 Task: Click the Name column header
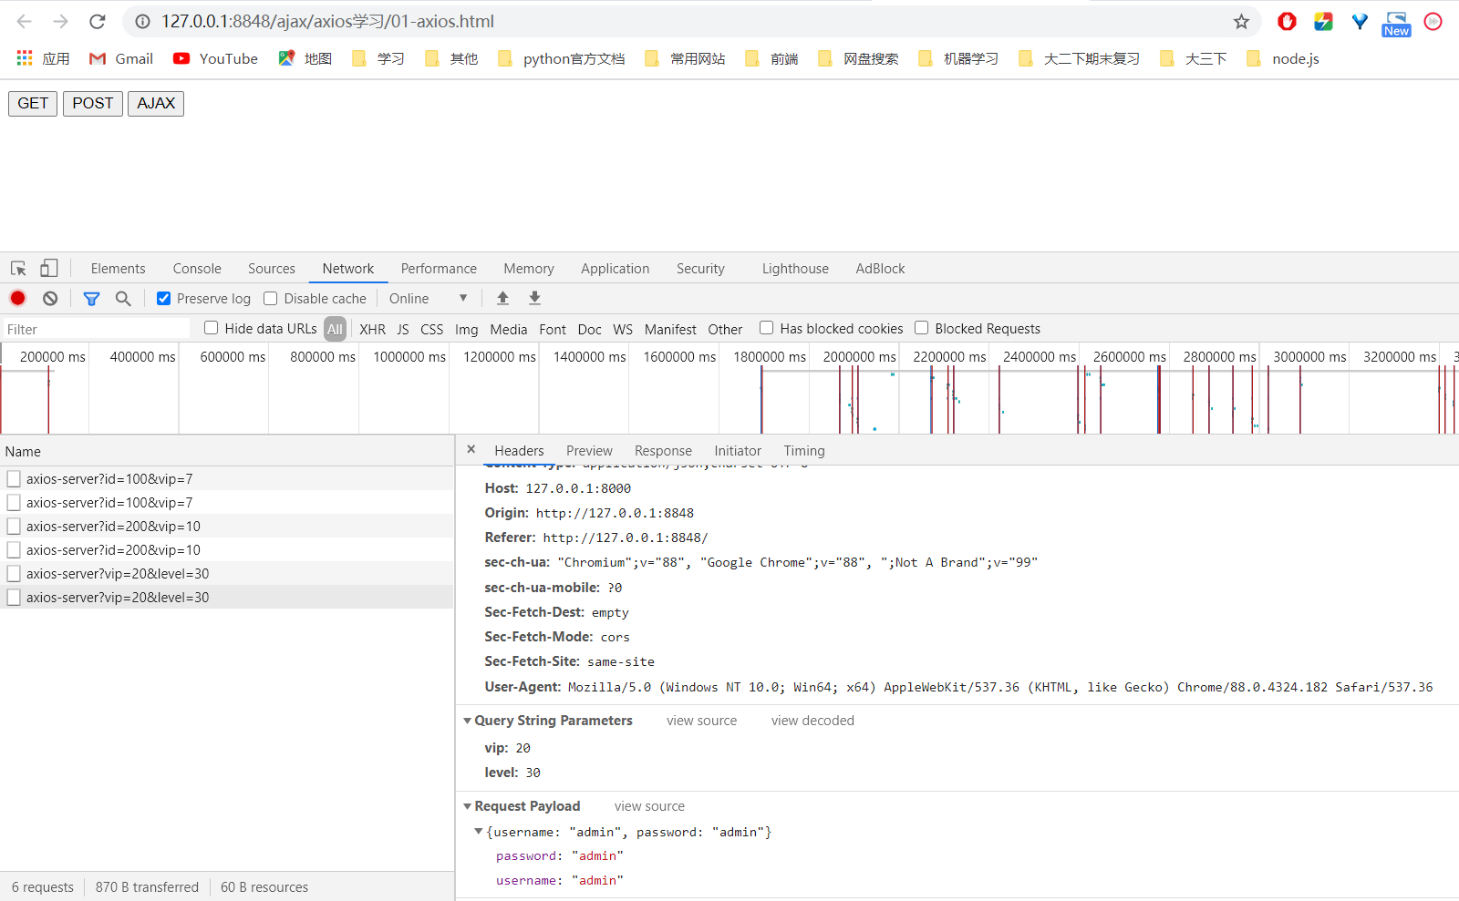point(226,451)
